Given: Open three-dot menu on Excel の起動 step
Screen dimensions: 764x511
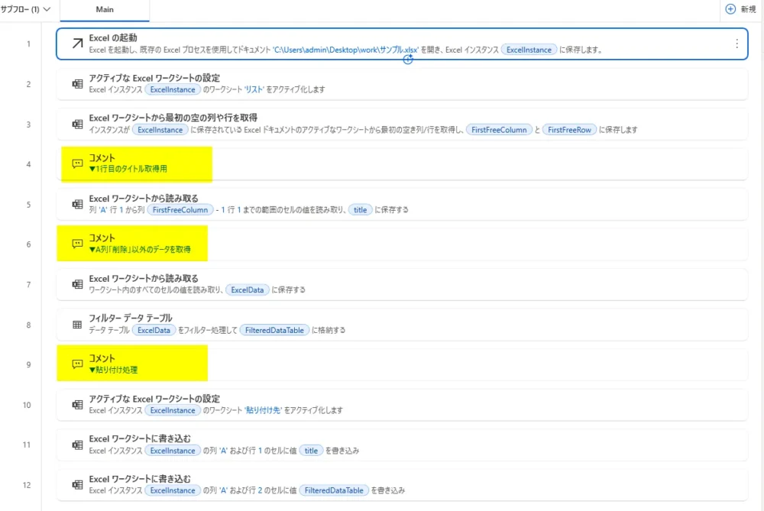Looking at the screenshot, I should click(x=736, y=44).
